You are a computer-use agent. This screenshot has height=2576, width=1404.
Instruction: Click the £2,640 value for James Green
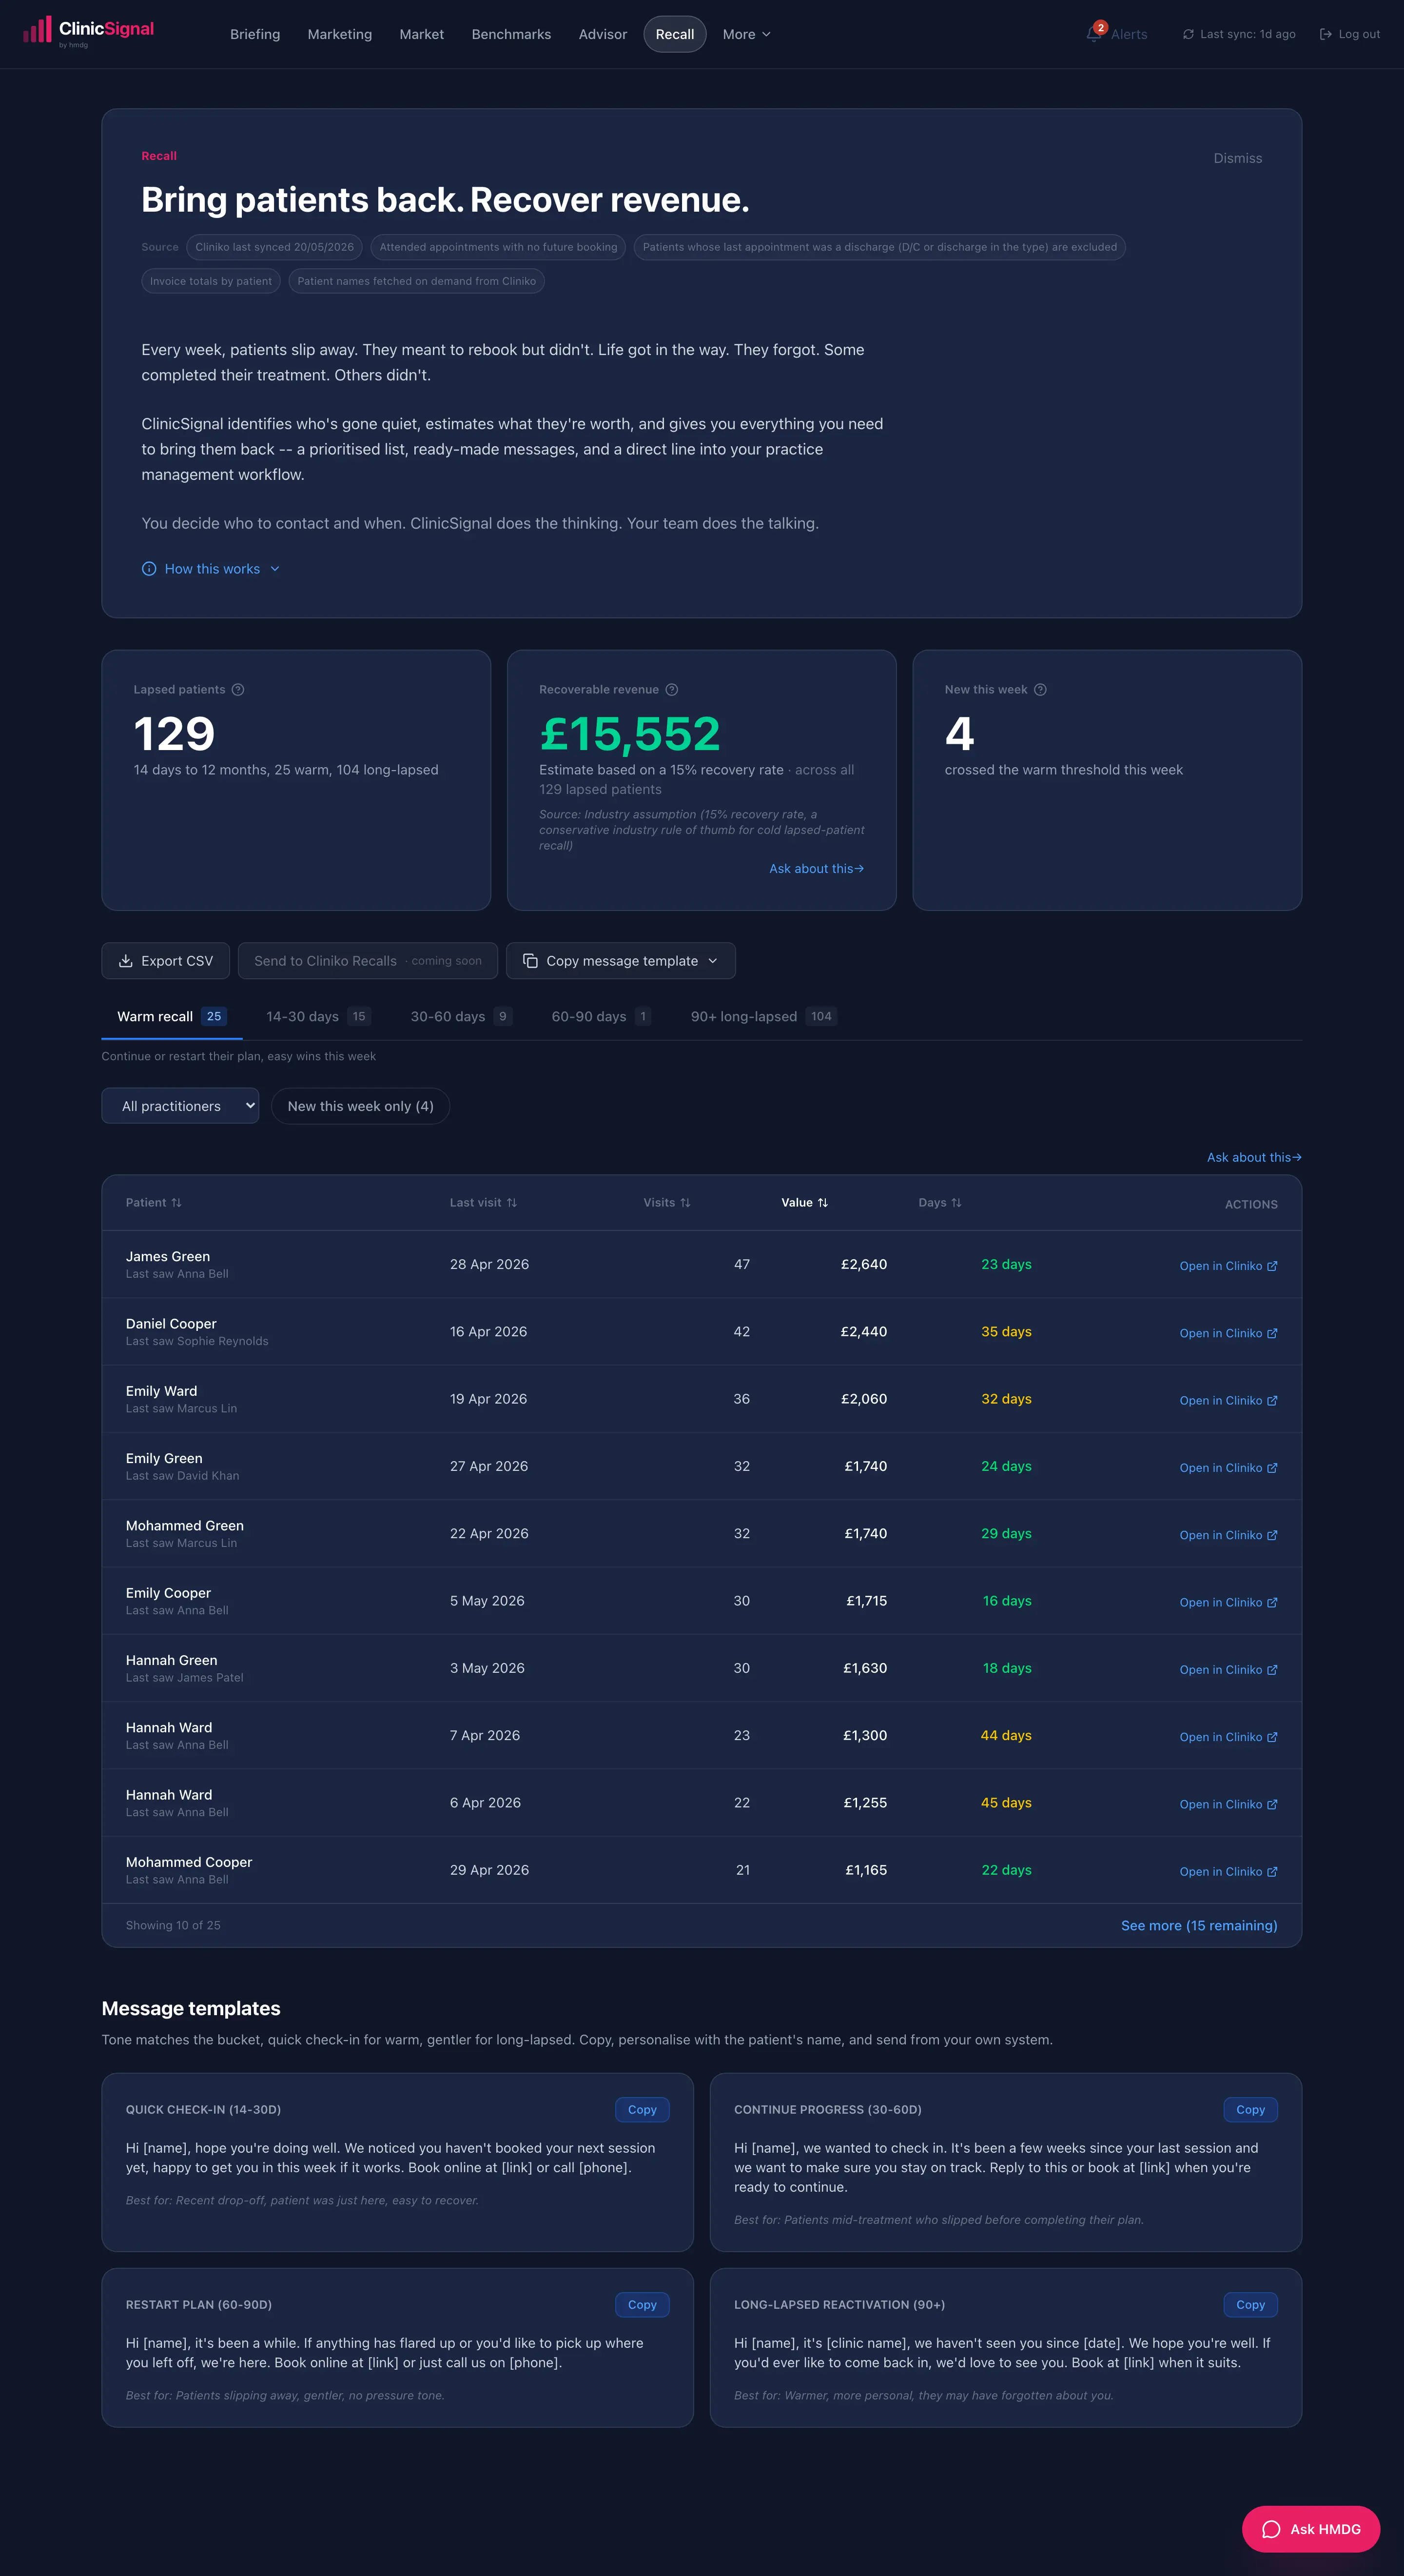tap(864, 1264)
